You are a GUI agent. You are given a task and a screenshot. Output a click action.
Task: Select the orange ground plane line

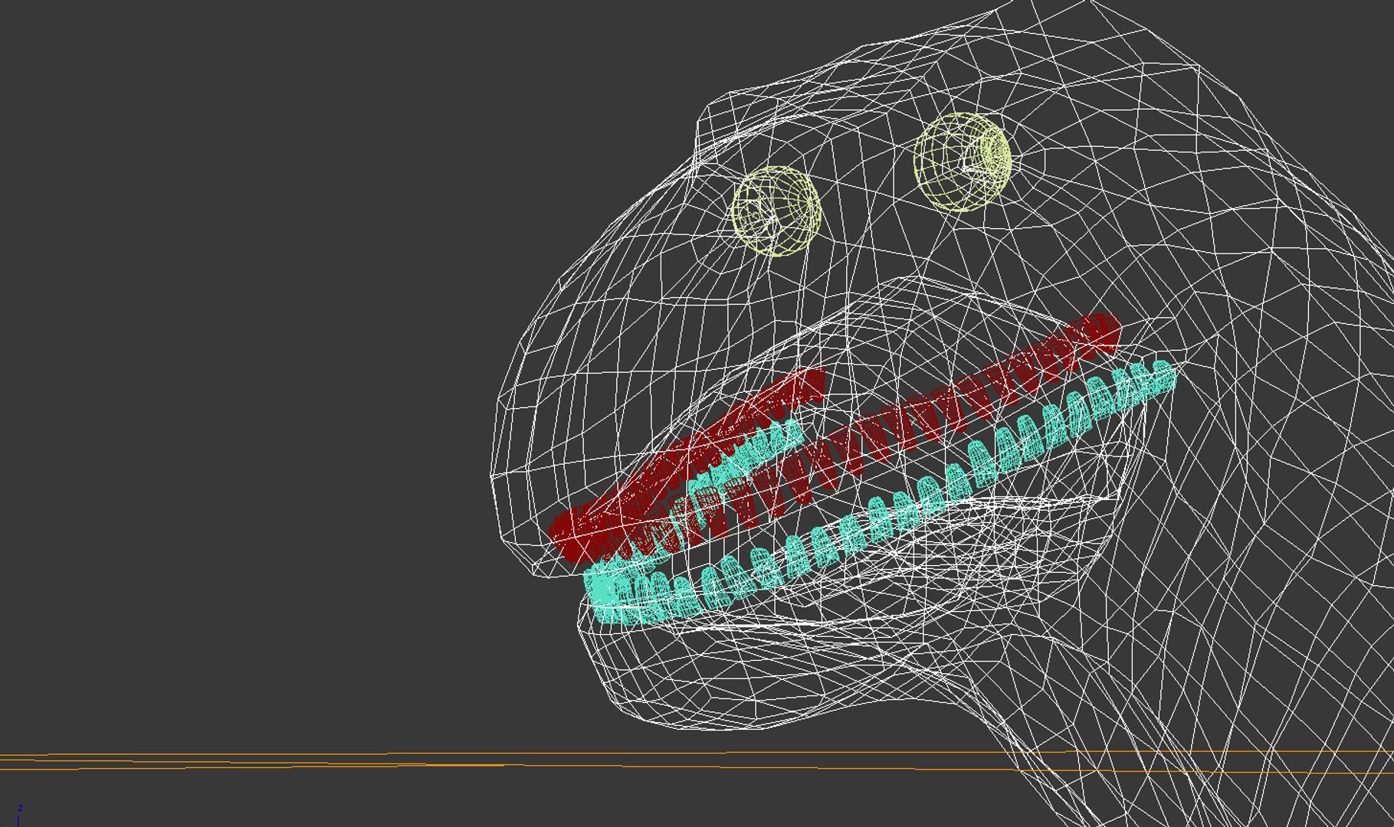(697, 762)
